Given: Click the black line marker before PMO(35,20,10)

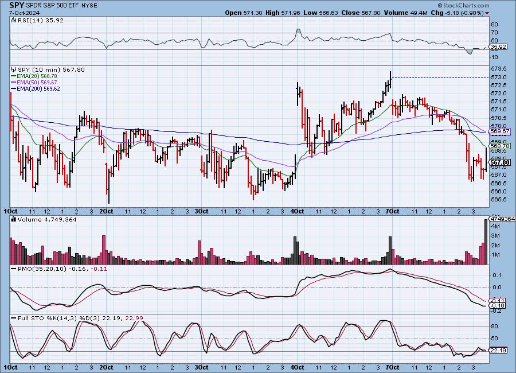Looking at the screenshot, I should click(14, 269).
